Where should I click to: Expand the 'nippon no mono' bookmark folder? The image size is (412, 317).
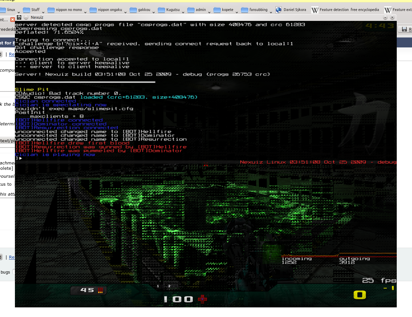pyautogui.click(x=67, y=10)
